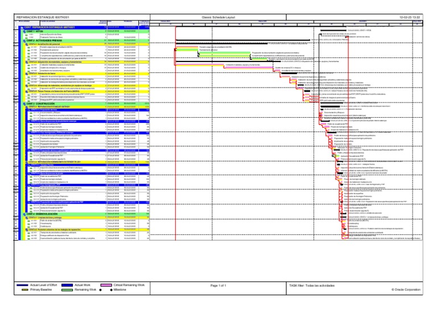This screenshot has width=437, height=309.
Task: Collapse Tareas Previas a la Detención de Planta group
Action: coord(27,91)
